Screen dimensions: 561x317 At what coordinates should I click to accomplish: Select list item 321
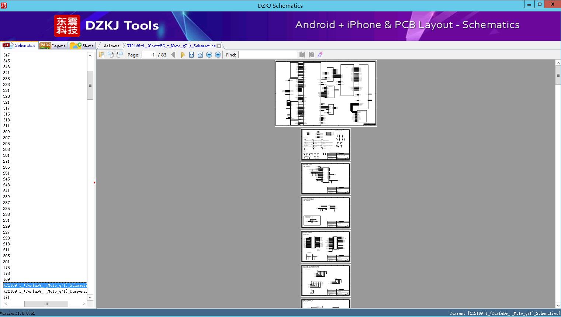click(7, 102)
